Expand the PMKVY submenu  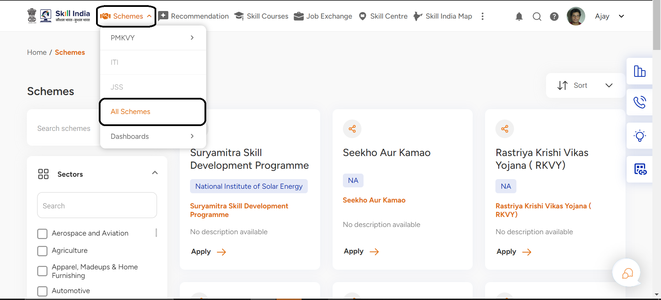pyautogui.click(x=153, y=38)
